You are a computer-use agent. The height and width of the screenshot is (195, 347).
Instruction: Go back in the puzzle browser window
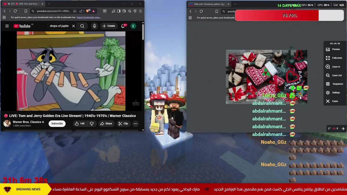click(x=191, y=11)
